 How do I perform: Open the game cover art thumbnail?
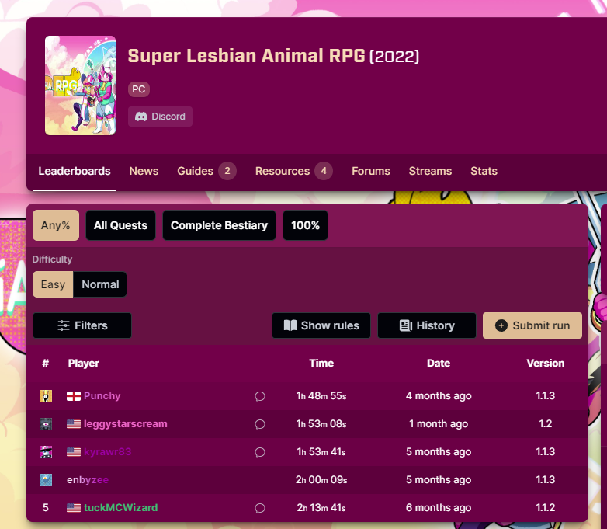[80, 85]
